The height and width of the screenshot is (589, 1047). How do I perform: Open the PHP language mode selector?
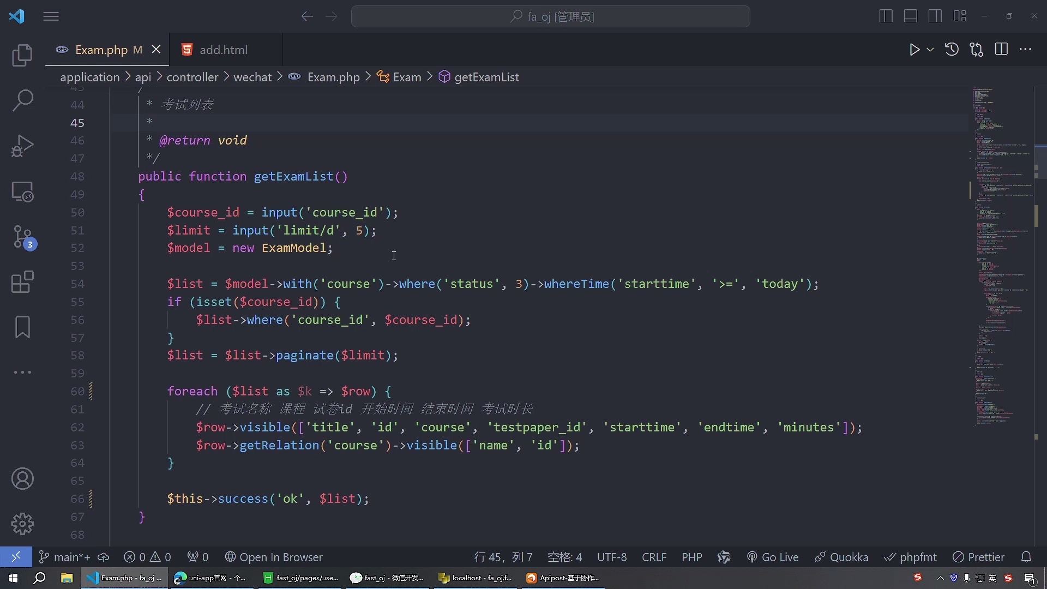tap(691, 557)
